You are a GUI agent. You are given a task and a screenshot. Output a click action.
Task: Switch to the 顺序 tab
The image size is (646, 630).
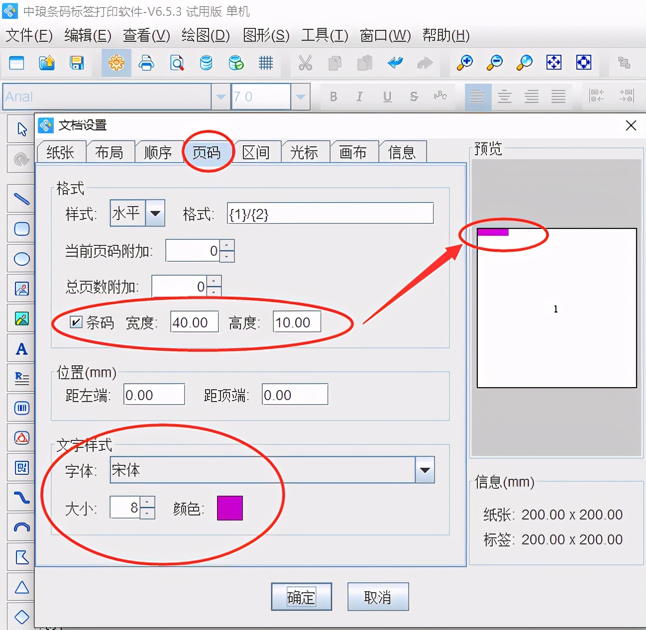(158, 152)
